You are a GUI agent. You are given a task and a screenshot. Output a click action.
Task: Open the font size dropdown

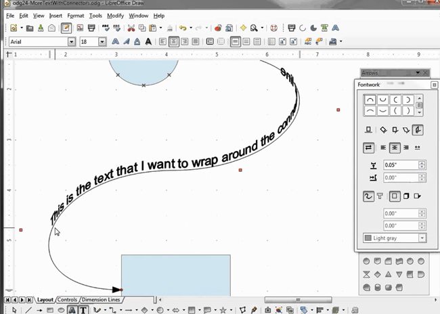point(102,41)
